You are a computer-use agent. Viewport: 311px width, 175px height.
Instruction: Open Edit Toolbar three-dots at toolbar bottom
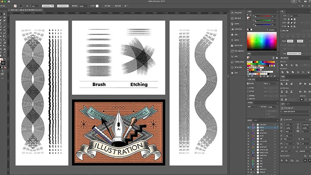point(3,78)
